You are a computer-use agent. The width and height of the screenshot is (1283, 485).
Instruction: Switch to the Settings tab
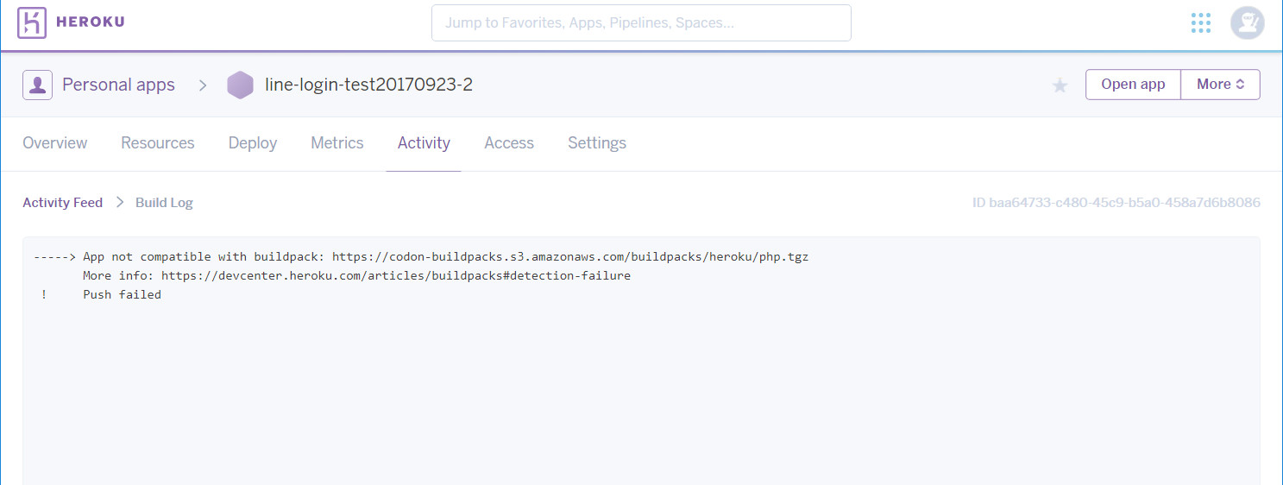coord(597,143)
